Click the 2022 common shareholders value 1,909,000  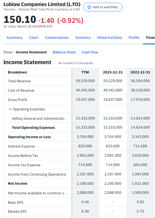[140, 193]
